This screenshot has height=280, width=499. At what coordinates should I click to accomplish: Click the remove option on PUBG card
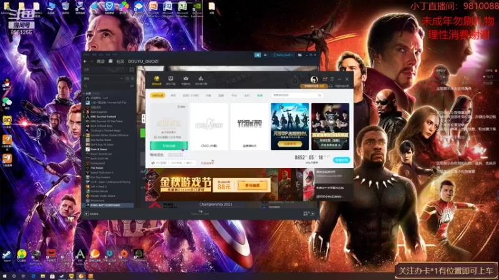click(181, 106)
